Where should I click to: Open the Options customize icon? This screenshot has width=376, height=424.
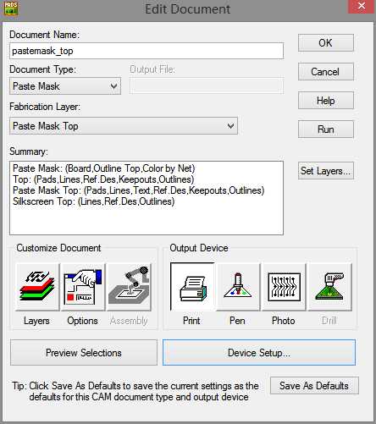pyautogui.click(x=83, y=287)
